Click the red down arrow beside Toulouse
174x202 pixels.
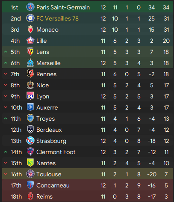pos(6,174)
